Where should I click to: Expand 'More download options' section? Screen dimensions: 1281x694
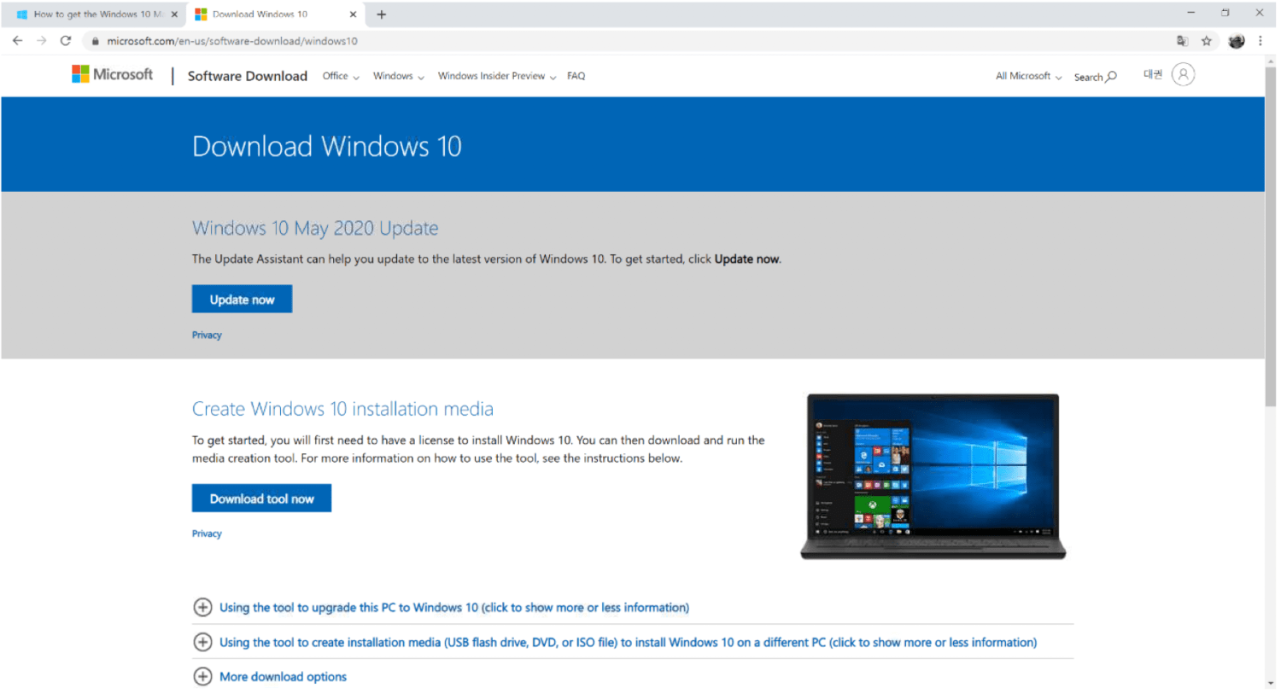(x=283, y=677)
